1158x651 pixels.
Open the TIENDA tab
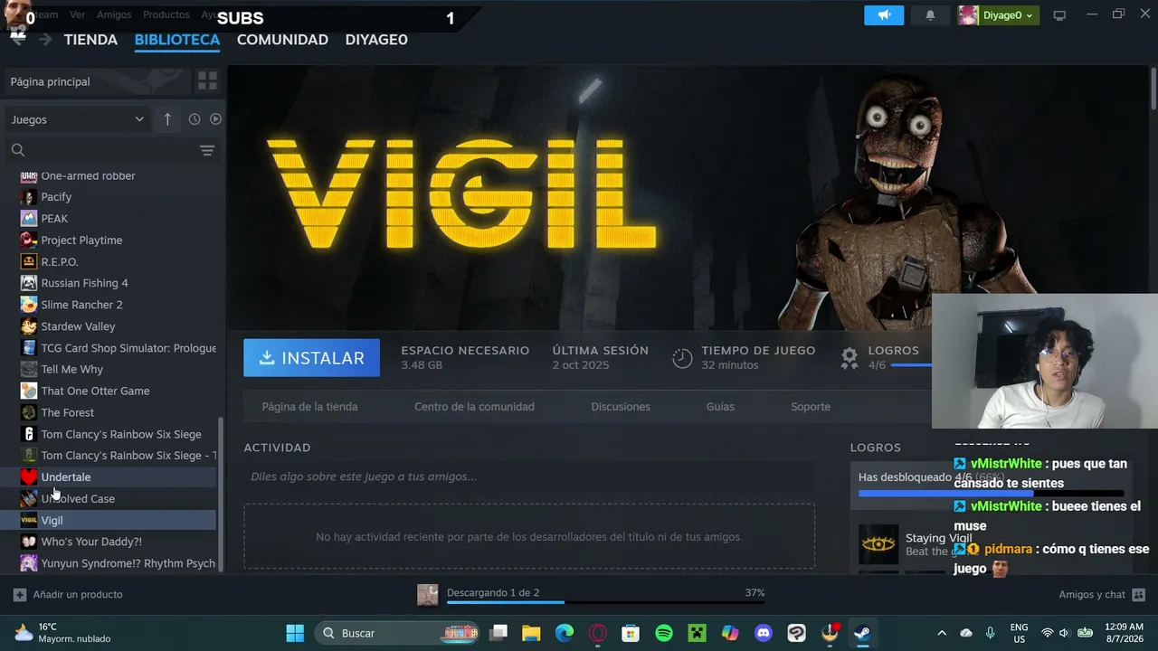(x=90, y=40)
